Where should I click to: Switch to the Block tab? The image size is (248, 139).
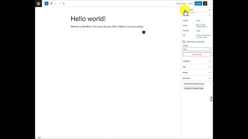[x=191, y=10]
